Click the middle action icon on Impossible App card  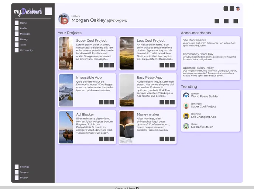tap(106, 102)
